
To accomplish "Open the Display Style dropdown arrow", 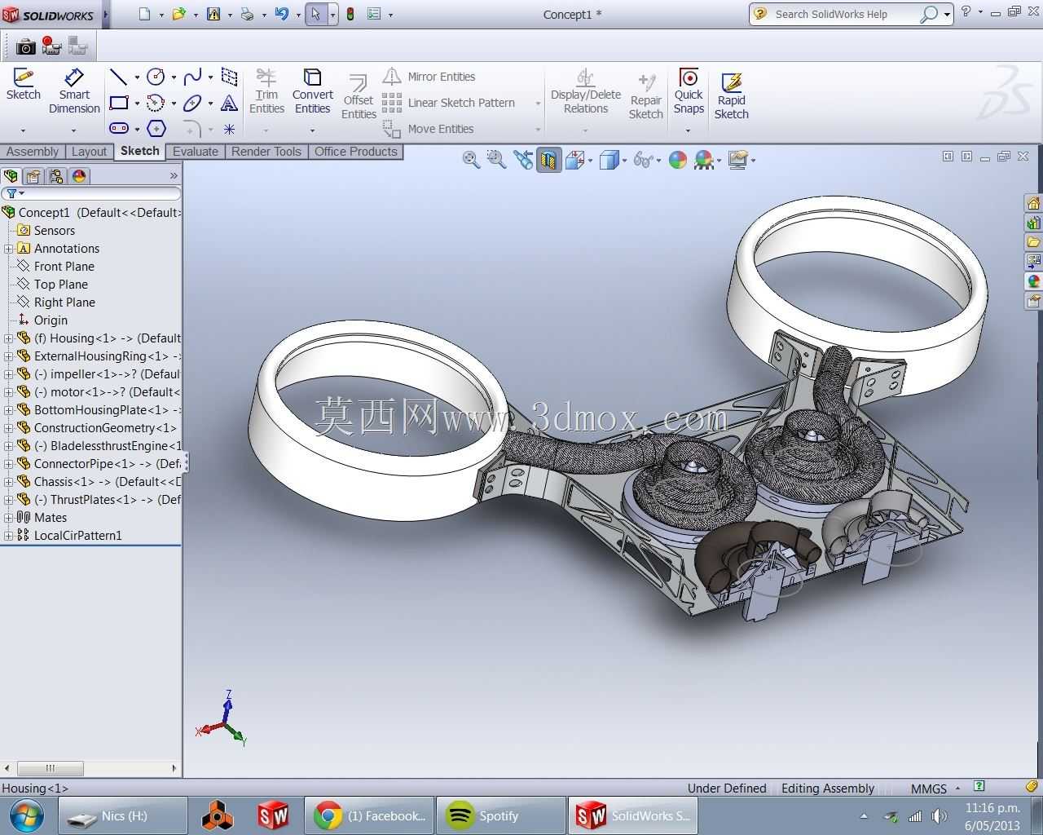I will coord(624,161).
